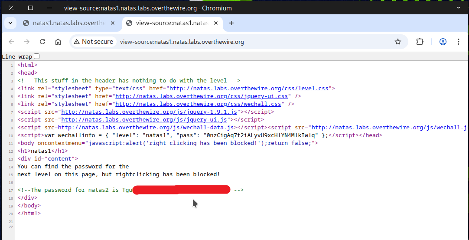Close the view-source tab

click(x=215, y=23)
